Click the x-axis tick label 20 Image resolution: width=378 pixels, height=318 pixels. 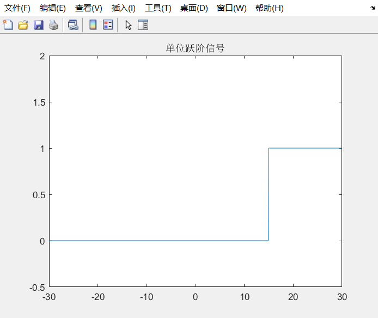point(293,297)
